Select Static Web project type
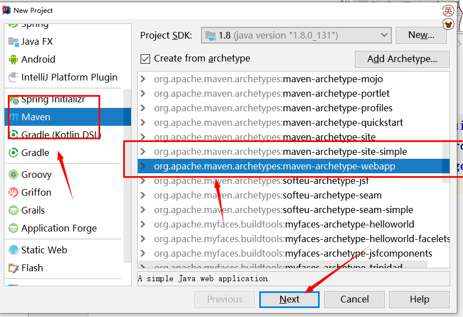The height and width of the screenshot is (317, 463). (44, 250)
